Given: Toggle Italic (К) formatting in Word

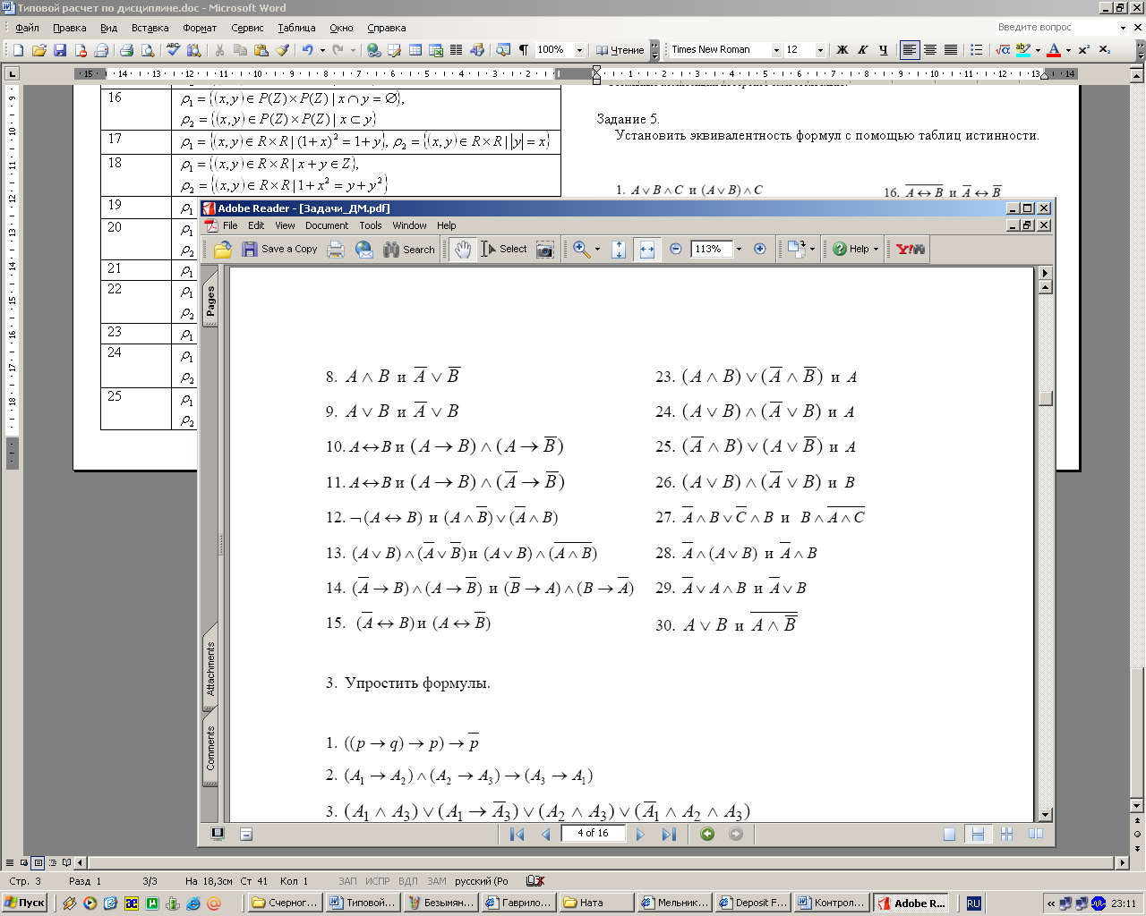Looking at the screenshot, I should 862,50.
